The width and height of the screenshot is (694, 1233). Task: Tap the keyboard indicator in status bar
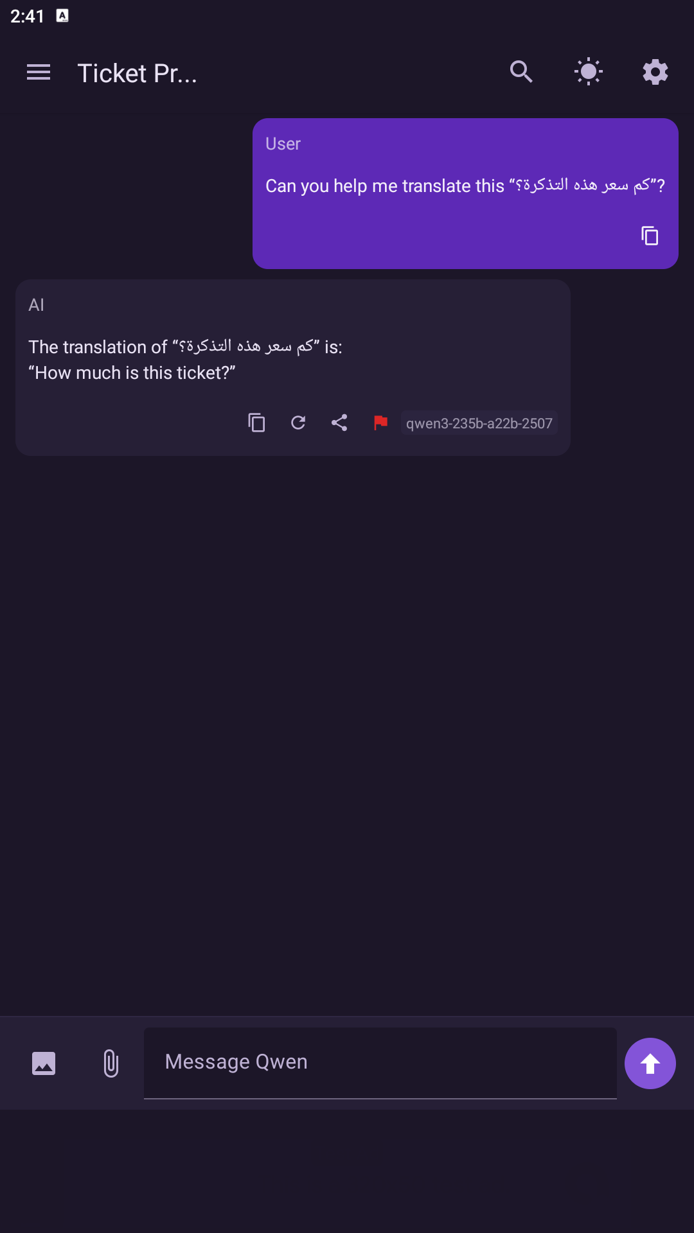click(x=62, y=15)
